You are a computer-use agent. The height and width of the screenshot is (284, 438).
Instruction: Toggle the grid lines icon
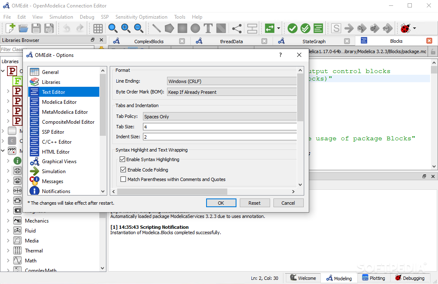(x=98, y=28)
